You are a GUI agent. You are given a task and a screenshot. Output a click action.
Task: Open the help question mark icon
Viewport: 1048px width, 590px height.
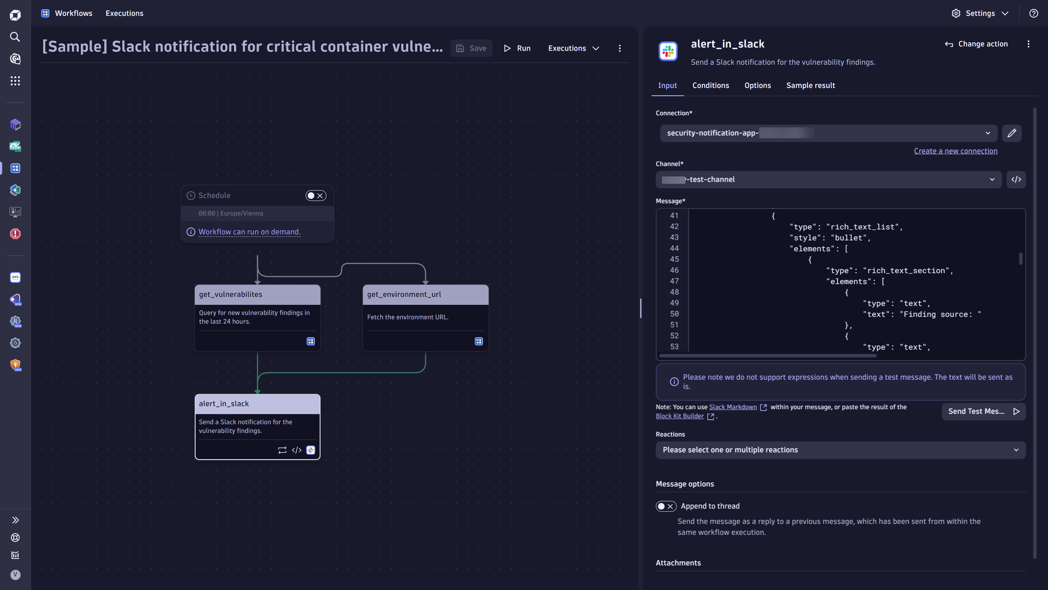pyautogui.click(x=1033, y=13)
